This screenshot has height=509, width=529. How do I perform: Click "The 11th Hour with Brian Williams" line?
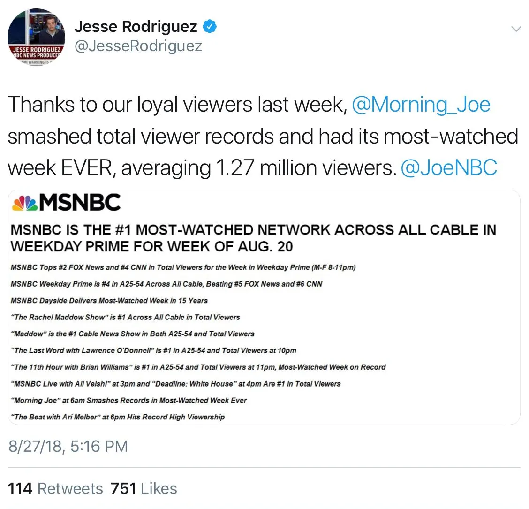pyautogui.click(x=198, y=367)
